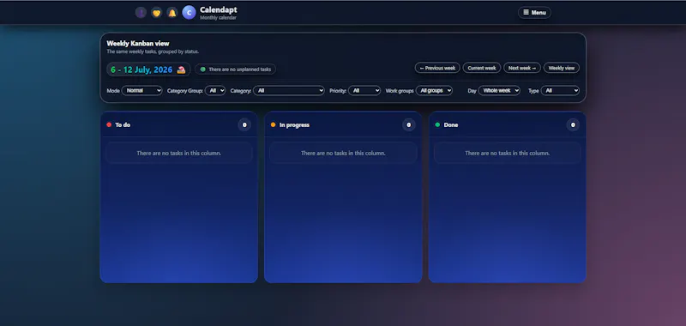Click the 'Priority:' label
Image resolution: width=686 pixels, height=326 pixels.
pos(338,91)
